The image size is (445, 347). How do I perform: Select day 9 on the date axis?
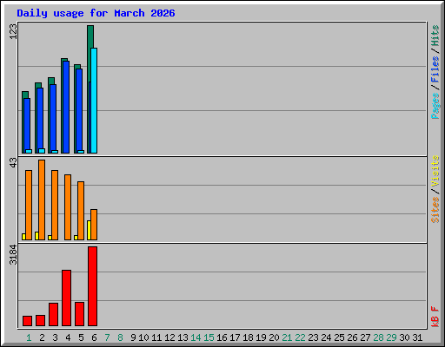(133, 337)
